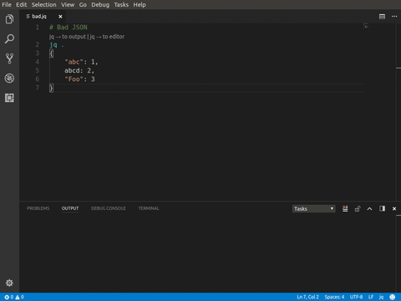Maximize the panel with the chevron

click(369, 209)
